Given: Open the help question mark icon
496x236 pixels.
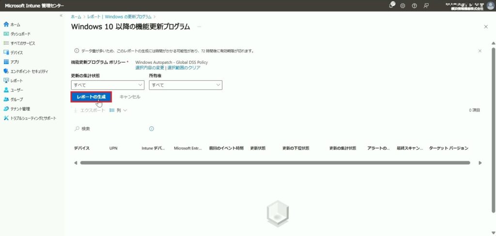Looking at the screenshot, I should click(x=415, y=6).
